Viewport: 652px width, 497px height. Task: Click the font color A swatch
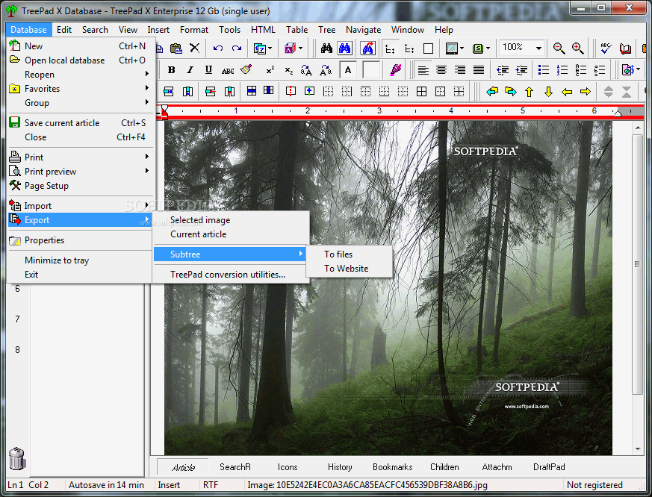[x=348, y=70]
